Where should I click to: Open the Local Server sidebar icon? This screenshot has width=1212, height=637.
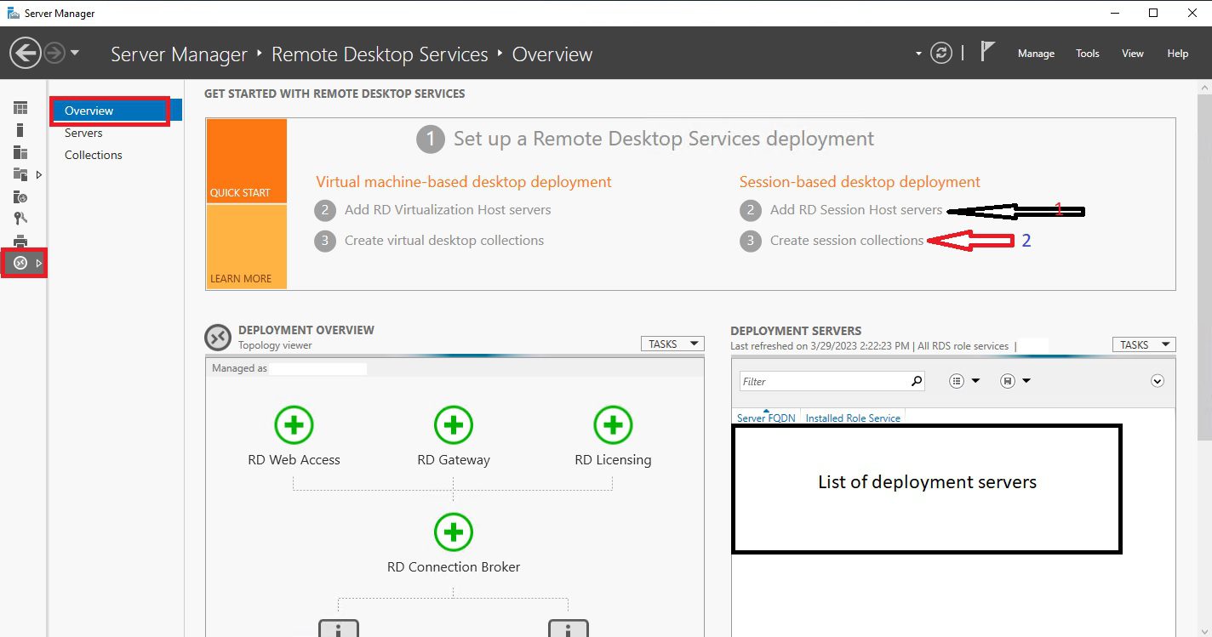click(x=20, y=130)
